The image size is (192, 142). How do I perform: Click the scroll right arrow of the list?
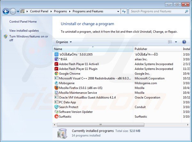click(x=188, y=125)
